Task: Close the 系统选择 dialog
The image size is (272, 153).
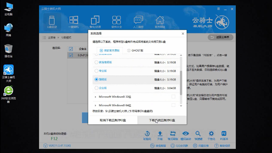Action: pos(183,33)
